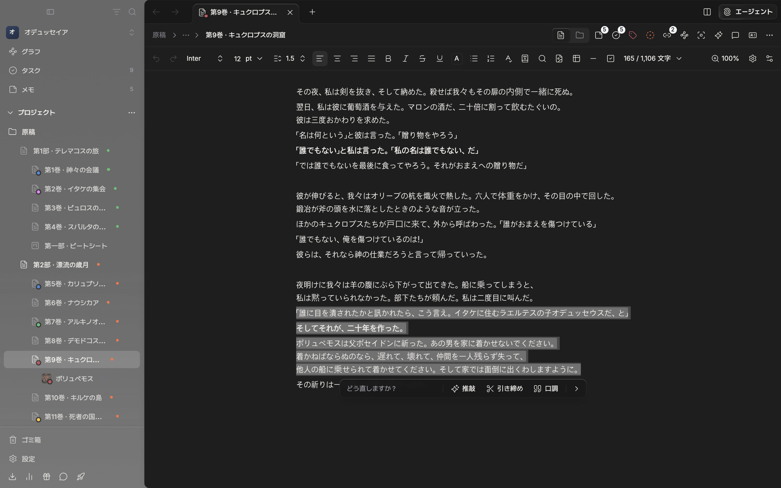Open Inter font family dropdown
This screenshot has height=488, width=781.
tap(205, 58)
